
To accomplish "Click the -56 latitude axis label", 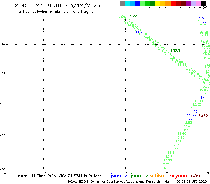I will pyautogui.click(x=3, y=103).
